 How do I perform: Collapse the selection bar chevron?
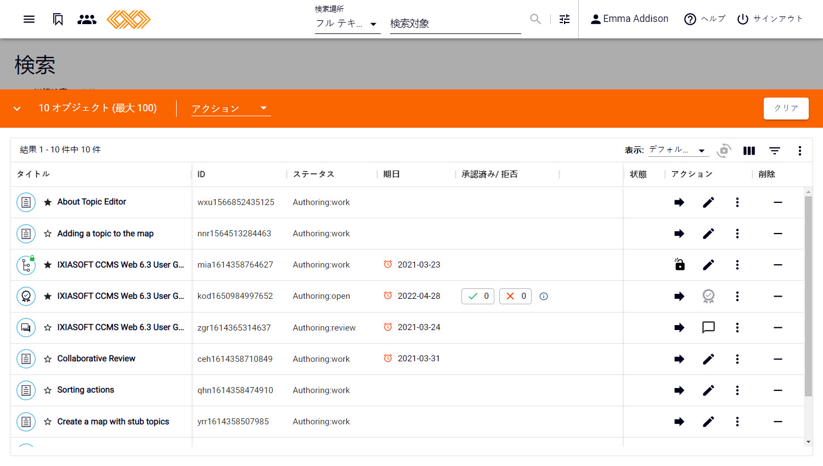[x=17, y=109]
